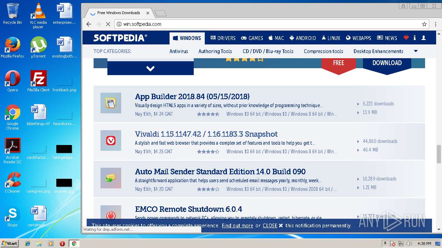Open media player taskbar icon
The image size is (442, 248).
[51, 244]
